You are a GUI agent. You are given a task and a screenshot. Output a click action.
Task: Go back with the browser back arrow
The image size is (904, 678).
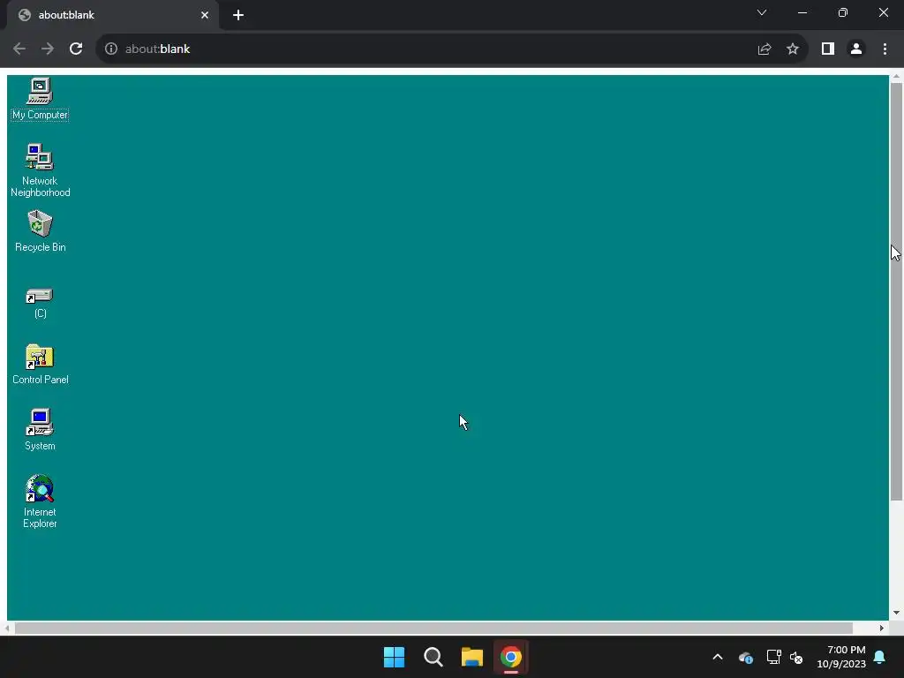tap(19, 49)
